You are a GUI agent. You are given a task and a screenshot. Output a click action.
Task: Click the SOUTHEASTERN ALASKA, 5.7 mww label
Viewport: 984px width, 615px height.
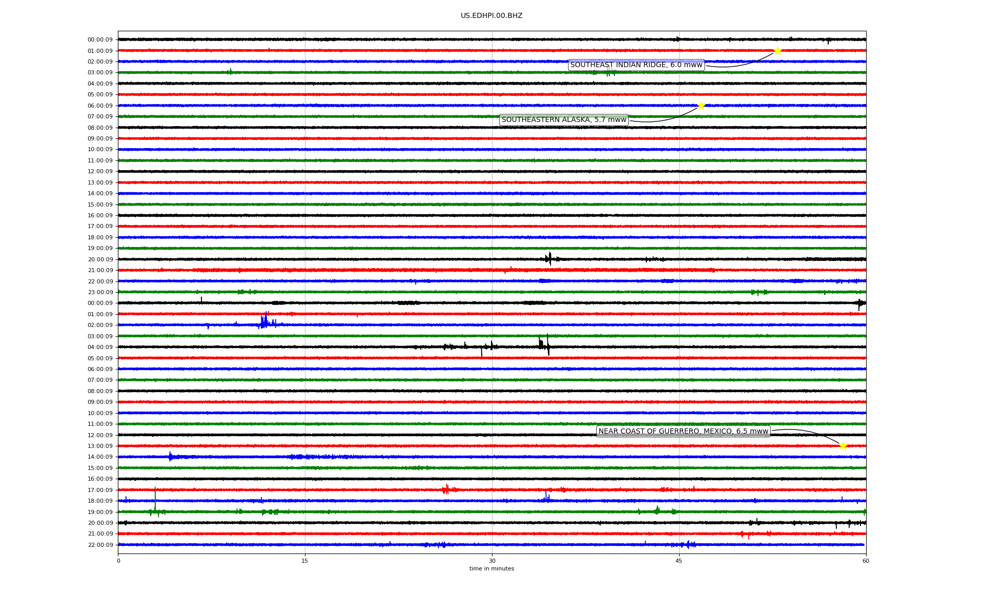click(564, 120)
